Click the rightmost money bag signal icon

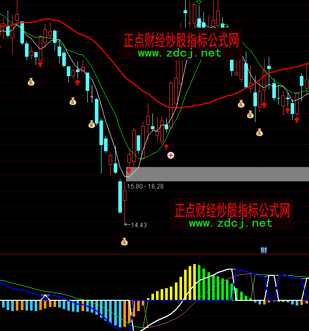260,133
